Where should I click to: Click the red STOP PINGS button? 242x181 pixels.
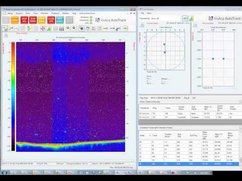point(33,20)
